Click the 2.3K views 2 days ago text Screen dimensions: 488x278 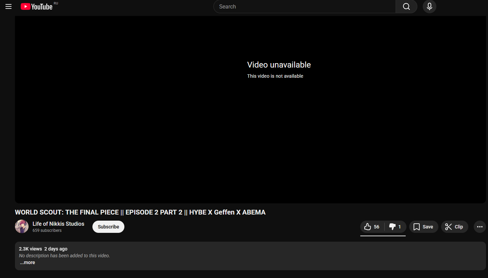[x=43, y=249]
